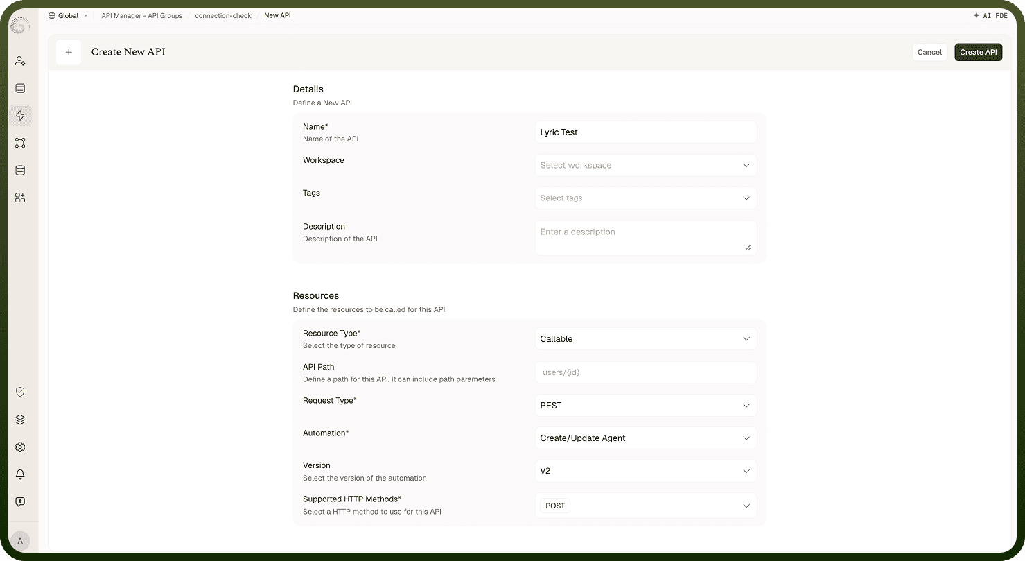Open the settings gear sidebar icon
Image resolution: width=1025 pixels, height=561 pixels.
pos(20,447)
